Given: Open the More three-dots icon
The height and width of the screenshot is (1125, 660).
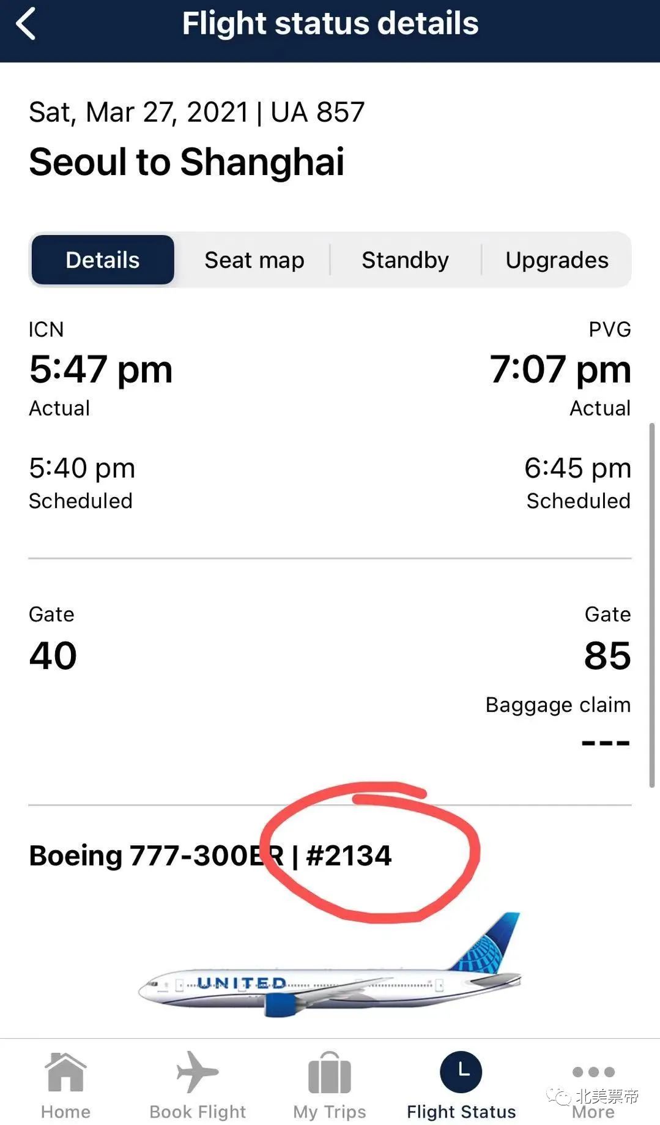Looking at the screenshot, I should (x=593, y=1072).
